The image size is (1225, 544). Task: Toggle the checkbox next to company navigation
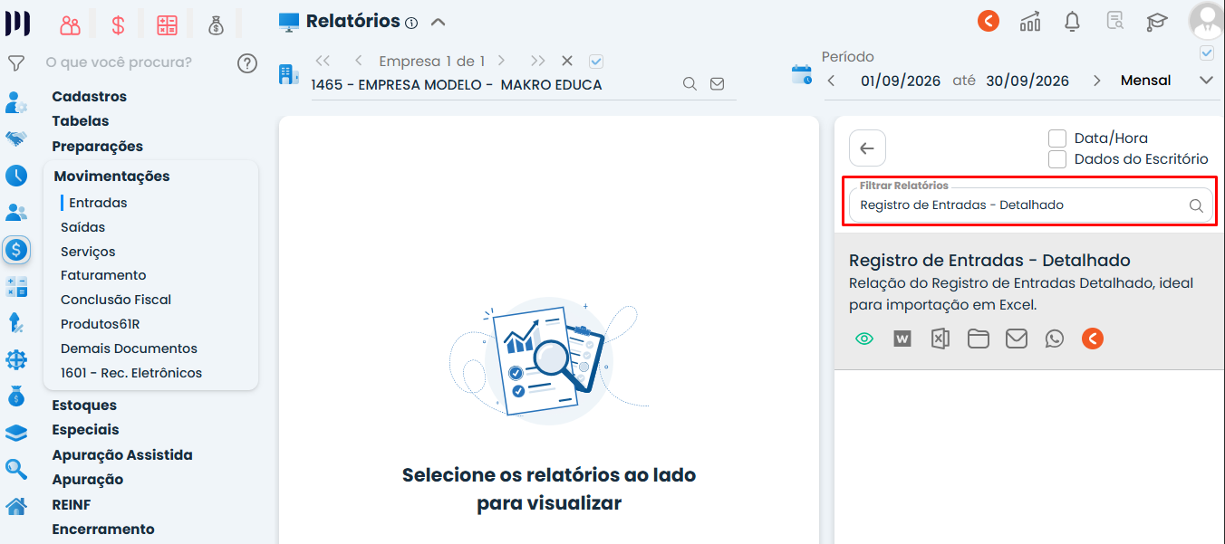click(596, 62)
